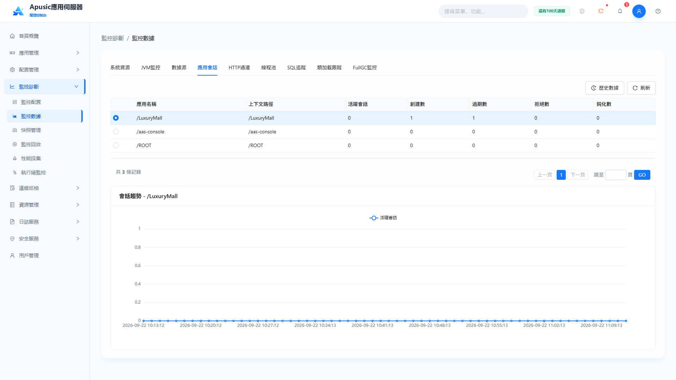
Task: Toggle the 活躍會話 chart legend
Action: (383, 218)
